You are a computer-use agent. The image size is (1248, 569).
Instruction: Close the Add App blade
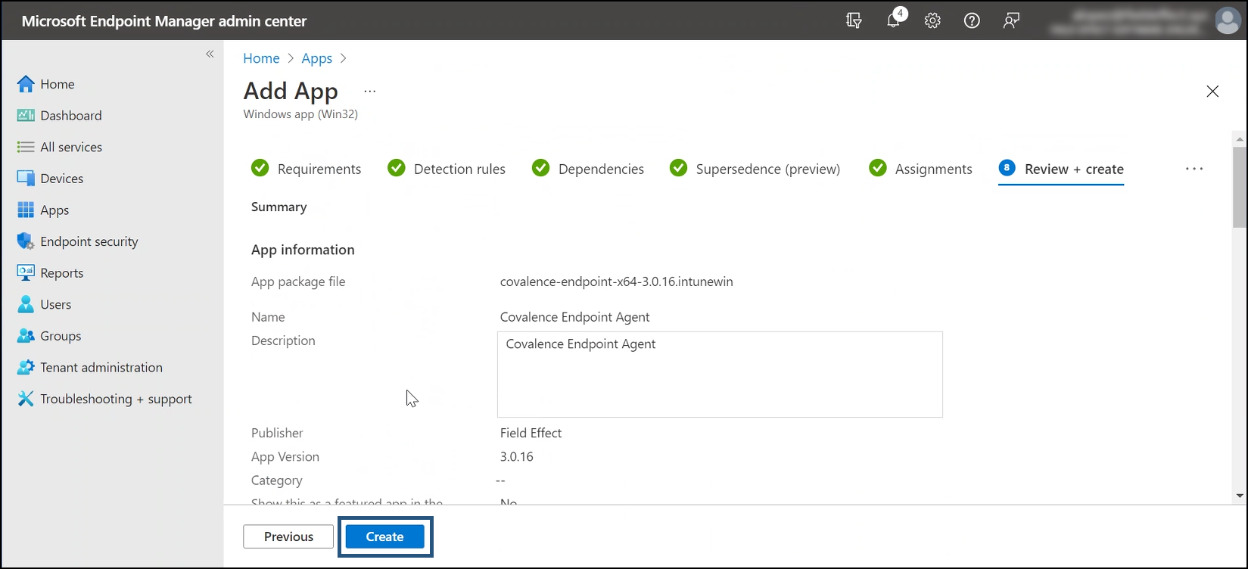point(1212,92)
